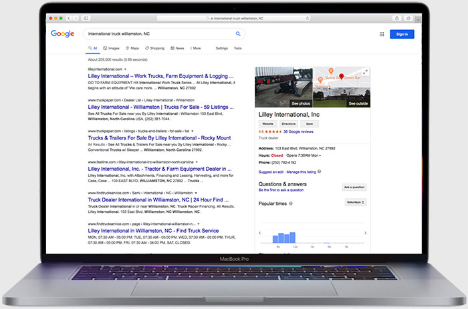Switch to the Images tab

pos(112,48)
